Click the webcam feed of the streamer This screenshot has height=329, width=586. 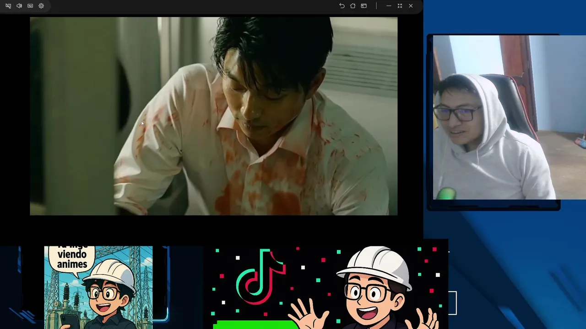point(509,117)
